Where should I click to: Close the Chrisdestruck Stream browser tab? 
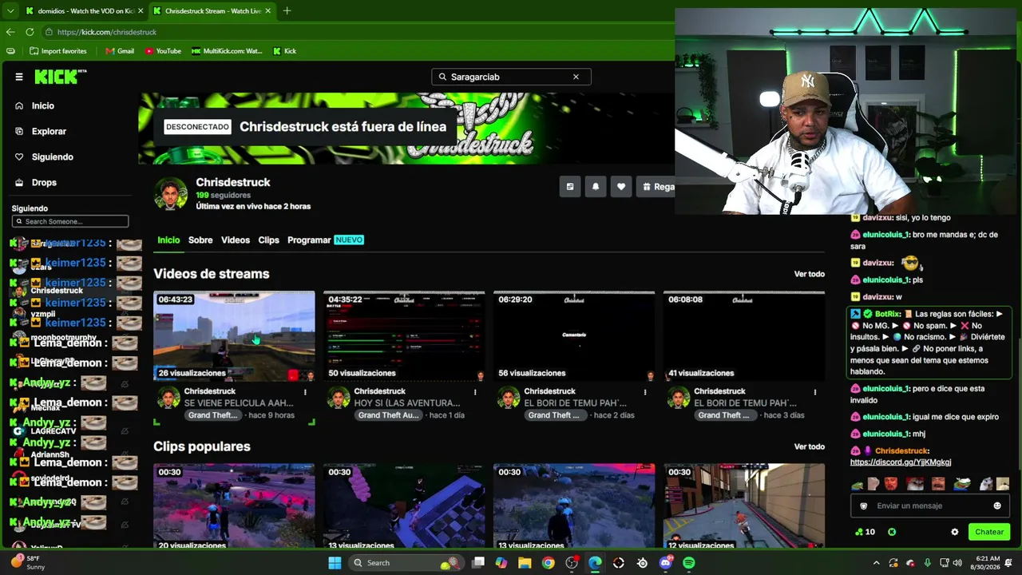[267, 11]
